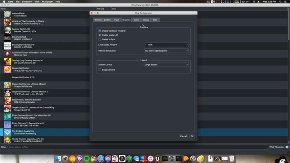Click the menu bar clock showing Wed 2:29 PM

click(269, 2)
